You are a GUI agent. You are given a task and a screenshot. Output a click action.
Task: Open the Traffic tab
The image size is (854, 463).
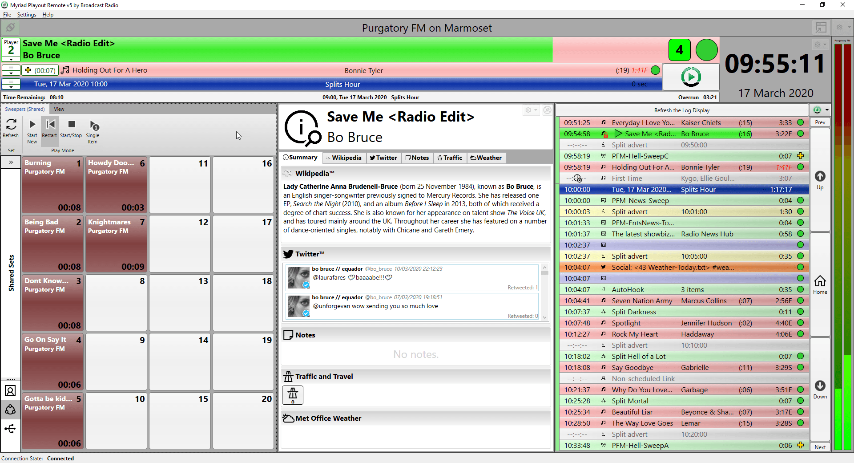[450, 158]
